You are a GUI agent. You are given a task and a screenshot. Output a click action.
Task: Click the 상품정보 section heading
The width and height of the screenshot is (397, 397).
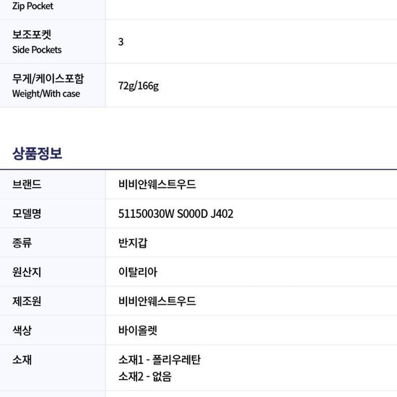[38, 154]
